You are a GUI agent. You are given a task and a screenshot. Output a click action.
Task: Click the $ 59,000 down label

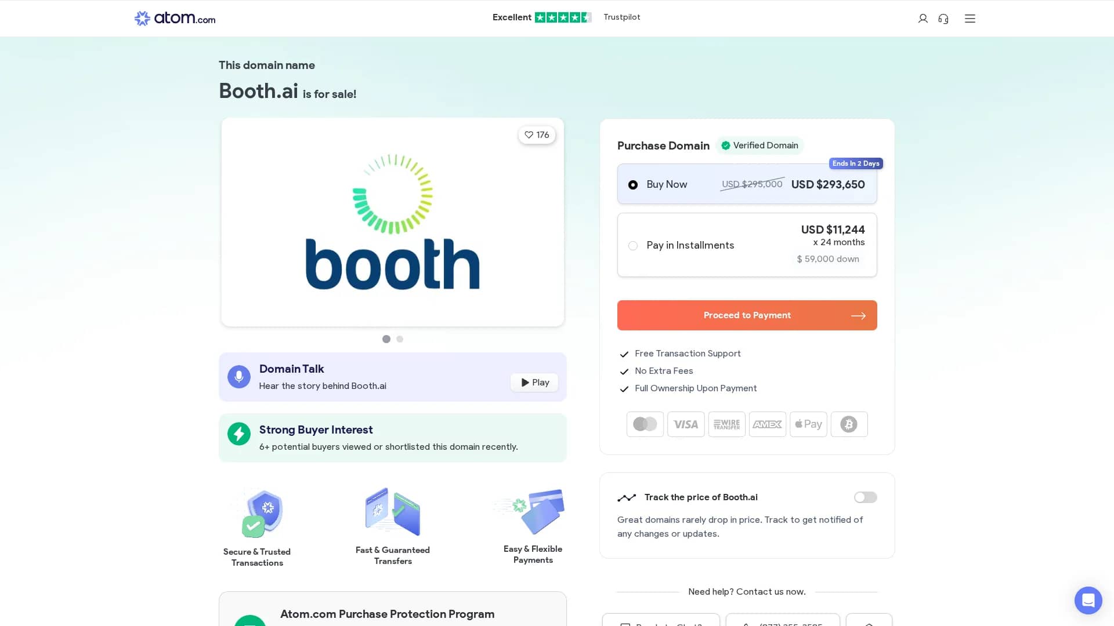click(828, 259)
